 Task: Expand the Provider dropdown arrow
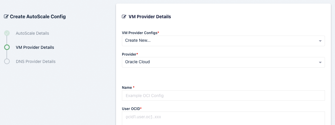(320, 62)
